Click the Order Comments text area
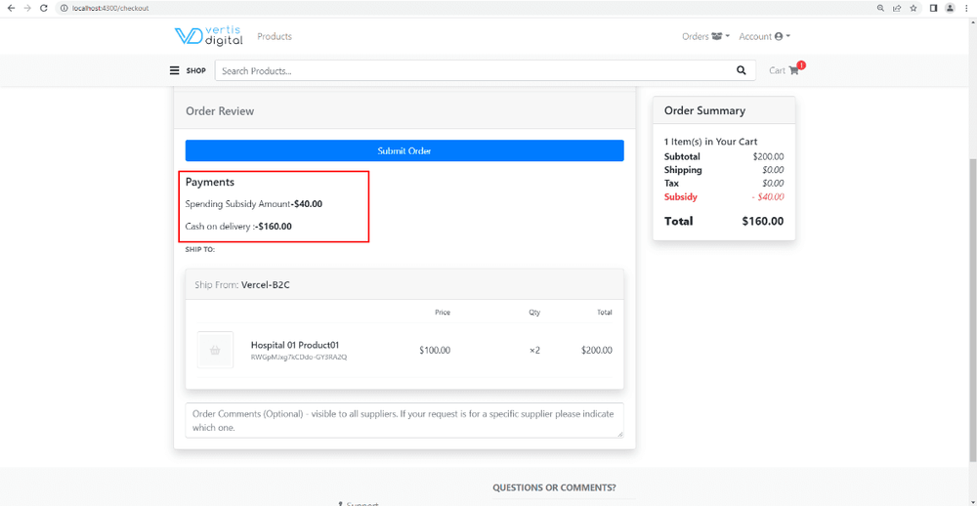This screenshot has width=977, height=506. click(x=404, y=421)
